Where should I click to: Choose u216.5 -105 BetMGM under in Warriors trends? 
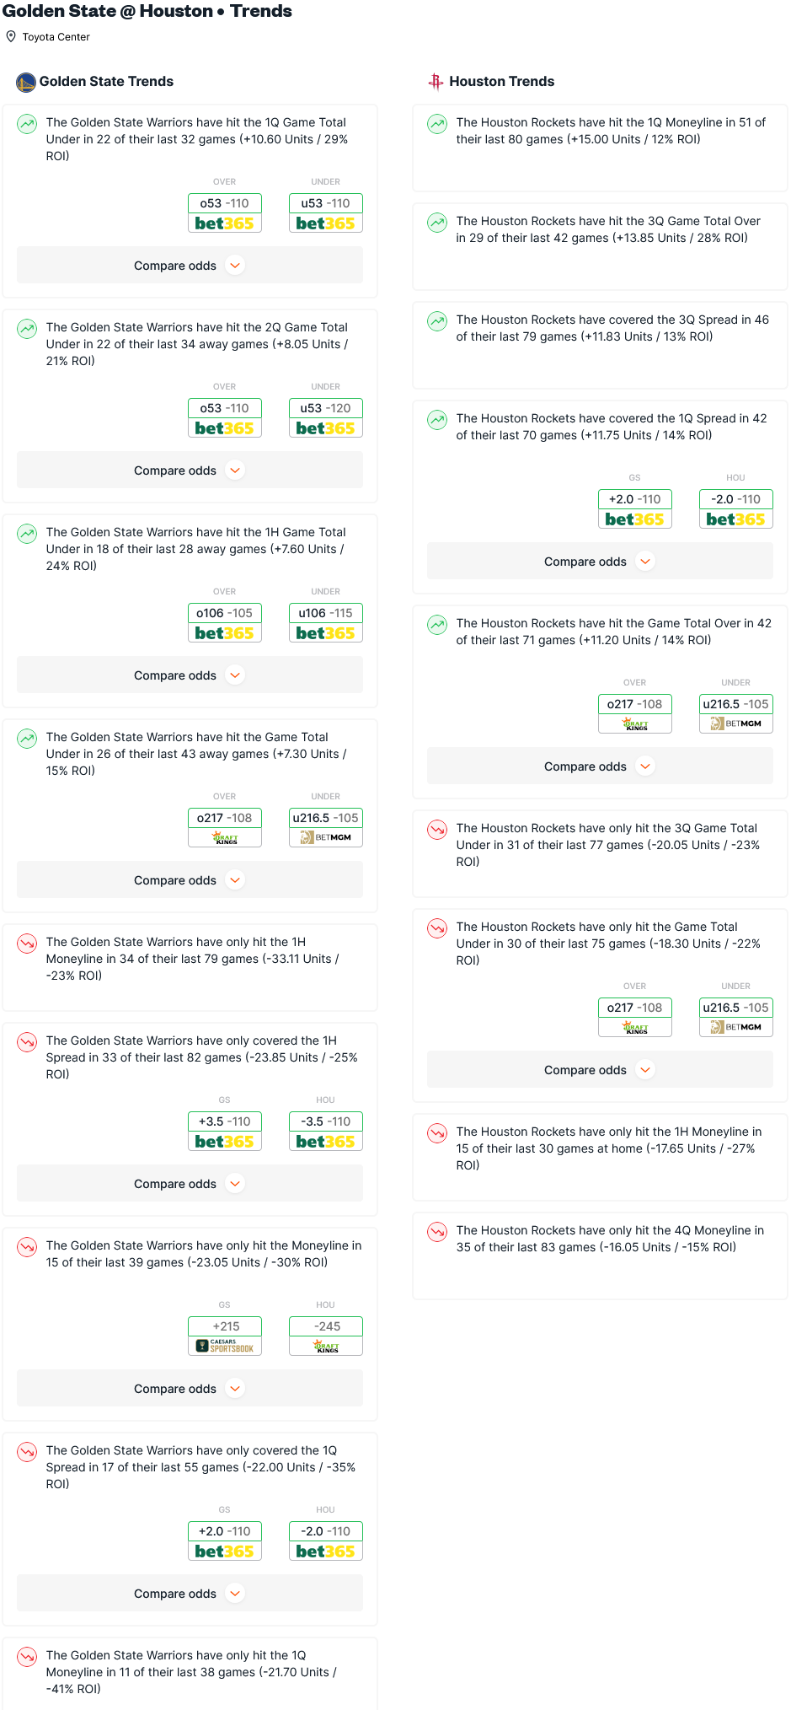pyautogui.click(x=326, y=828)
